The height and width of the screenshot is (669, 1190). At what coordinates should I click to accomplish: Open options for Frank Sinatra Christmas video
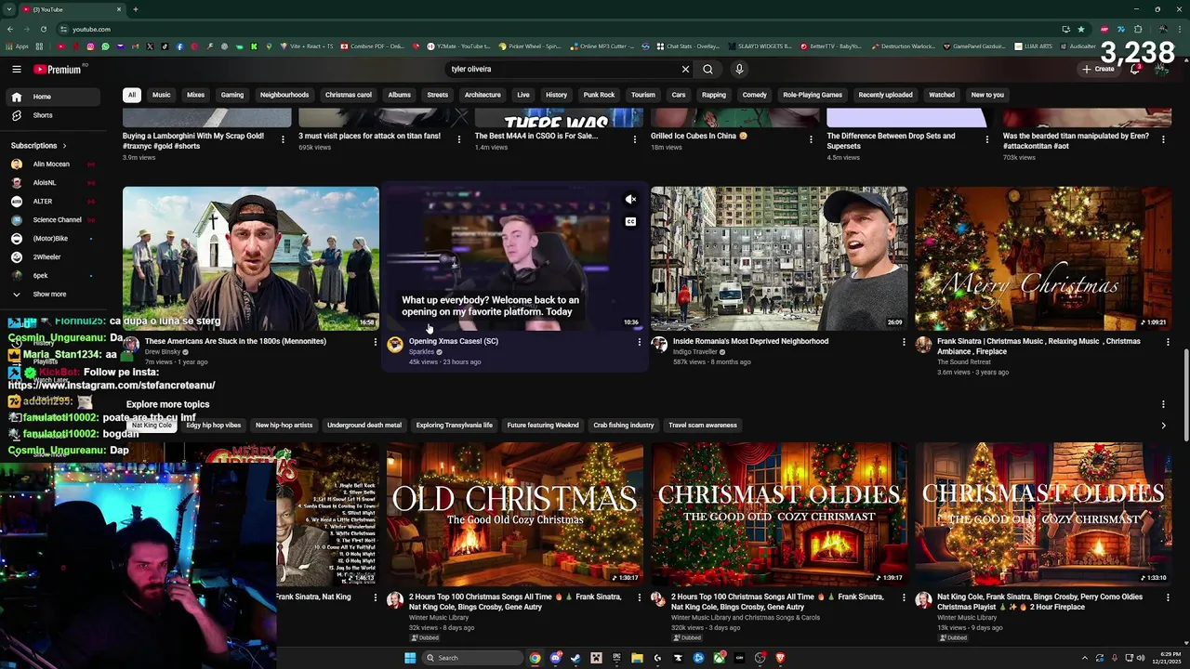point(1167,342)
